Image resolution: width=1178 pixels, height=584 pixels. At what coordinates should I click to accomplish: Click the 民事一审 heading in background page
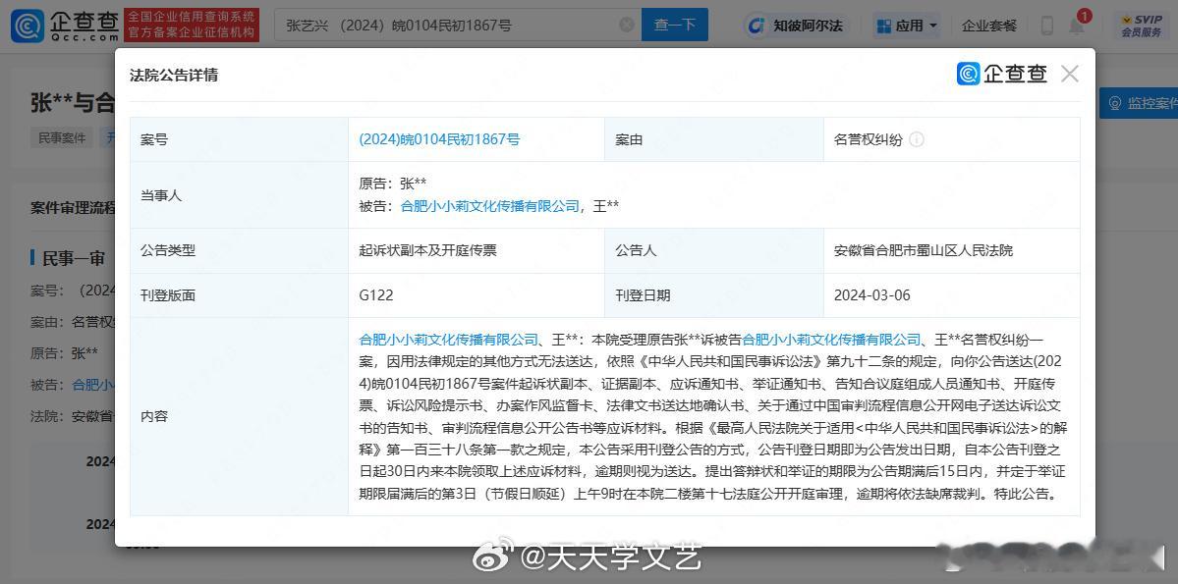72,259
